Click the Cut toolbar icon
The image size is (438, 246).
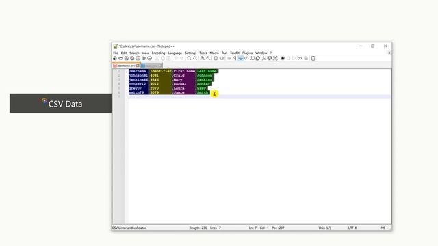(157, 58)
